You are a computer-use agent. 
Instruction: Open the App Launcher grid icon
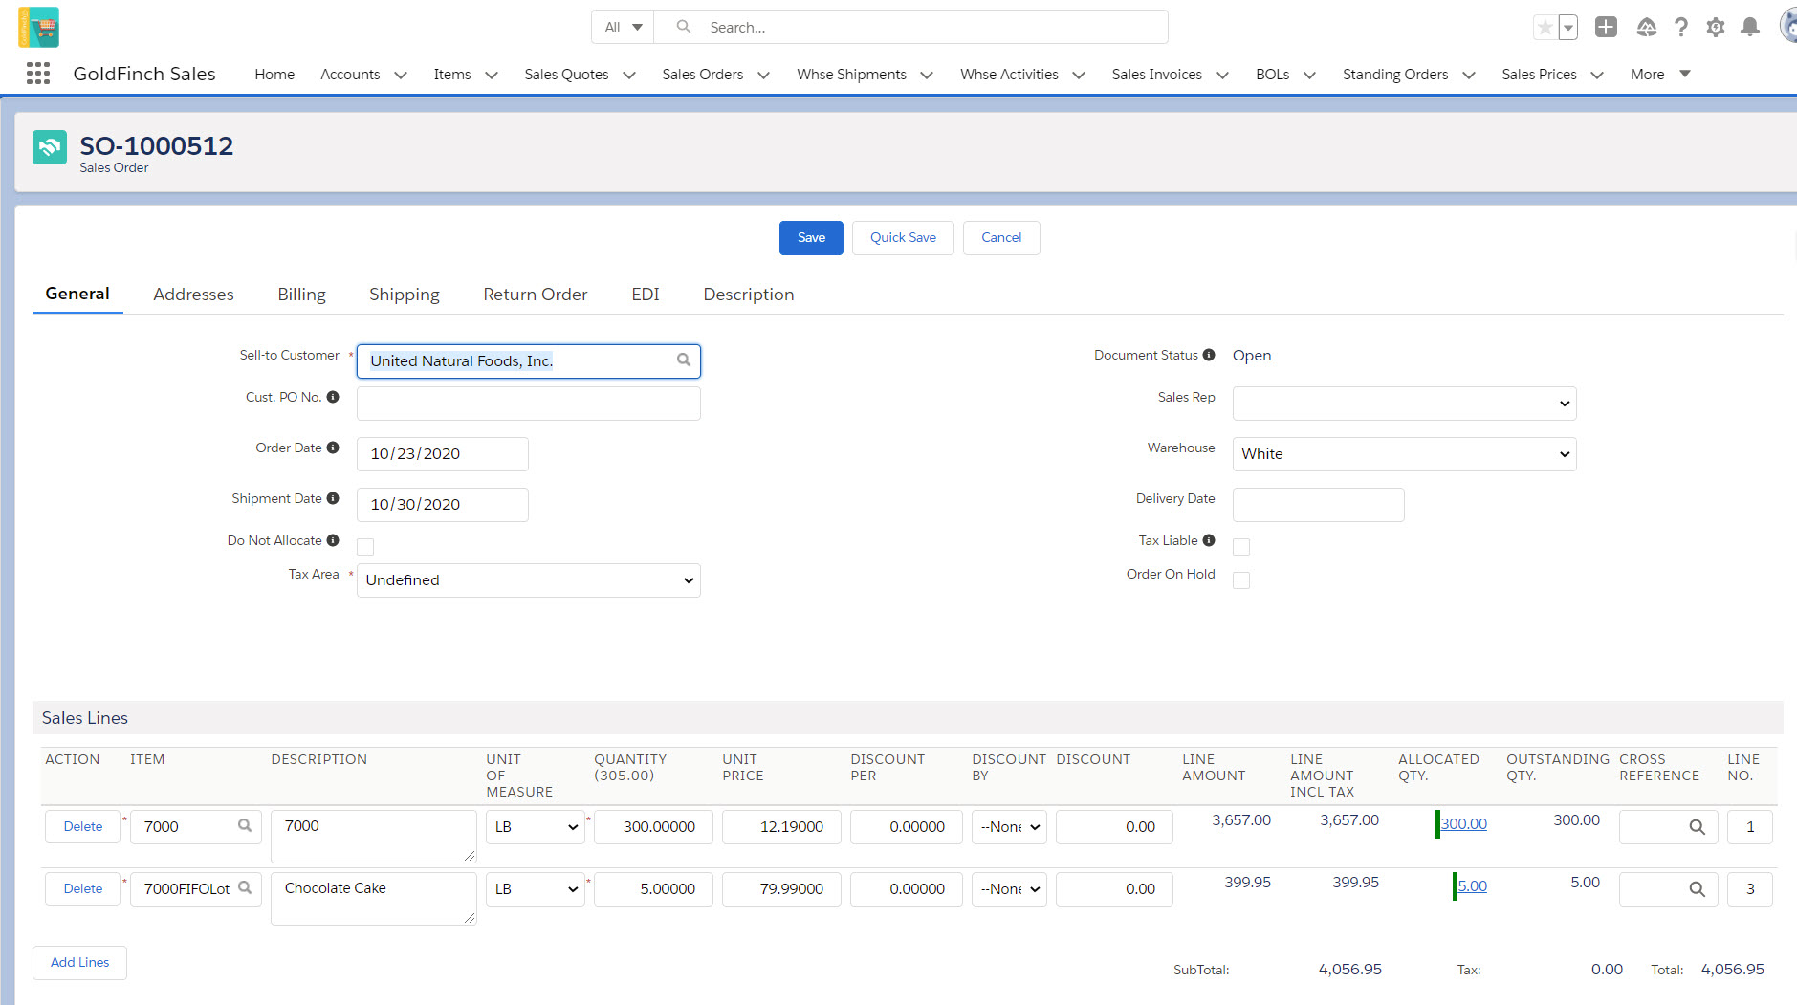coord(38,74)
